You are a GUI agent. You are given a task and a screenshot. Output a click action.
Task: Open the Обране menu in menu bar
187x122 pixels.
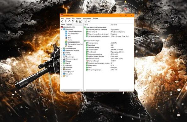pyautogui.click(x=79, y=18)
